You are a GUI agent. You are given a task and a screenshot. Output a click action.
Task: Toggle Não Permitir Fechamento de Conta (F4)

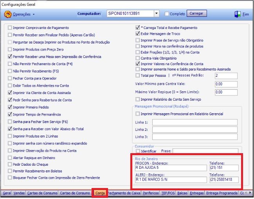pos(10,64)
